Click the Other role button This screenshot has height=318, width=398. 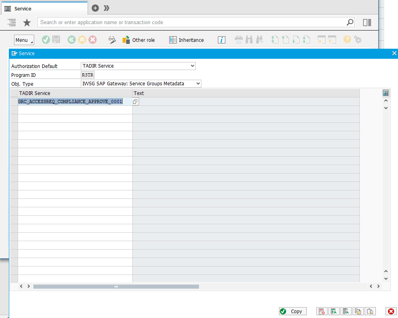click(x=139, y=40)
